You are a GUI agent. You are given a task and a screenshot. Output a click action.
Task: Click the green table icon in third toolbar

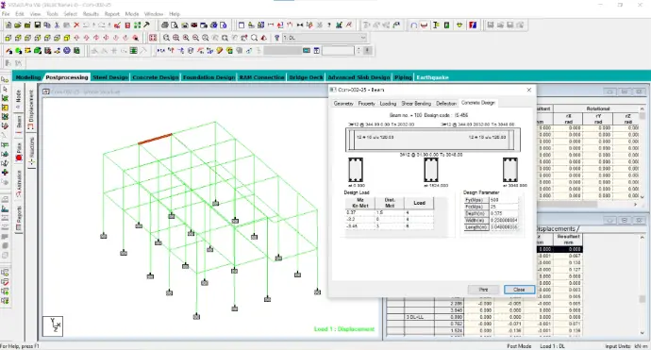[133, 51]
